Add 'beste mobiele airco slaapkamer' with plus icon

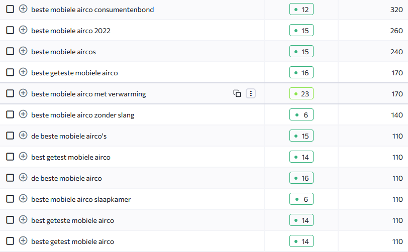click(23, 198)
